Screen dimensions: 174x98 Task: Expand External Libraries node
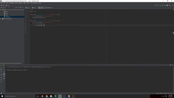[1, 19]
